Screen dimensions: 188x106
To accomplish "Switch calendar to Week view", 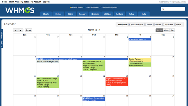I will pos(166,30).
